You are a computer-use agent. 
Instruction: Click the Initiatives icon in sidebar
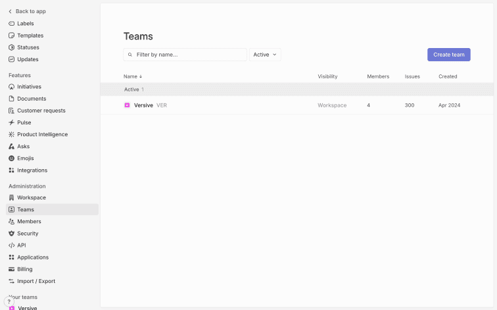[11, 87]
